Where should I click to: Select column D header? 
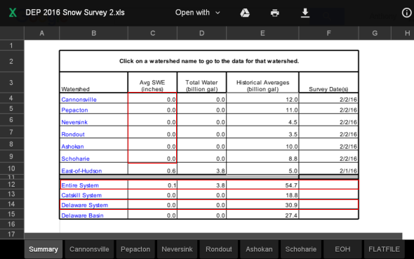click(x=201, y=33)
